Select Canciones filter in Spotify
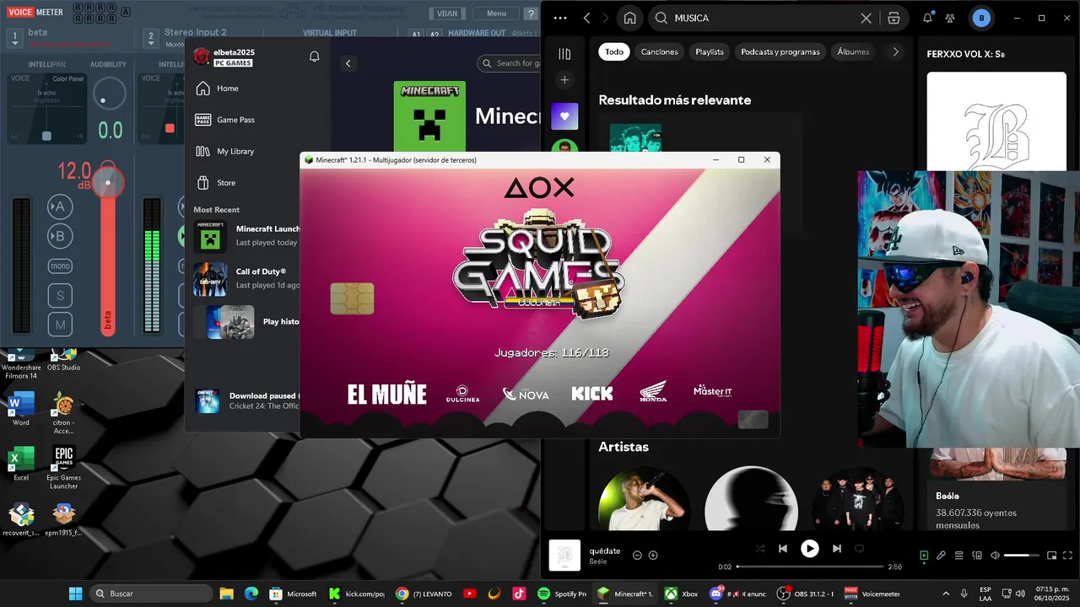 pyautogui.click(x=659, y=51)
